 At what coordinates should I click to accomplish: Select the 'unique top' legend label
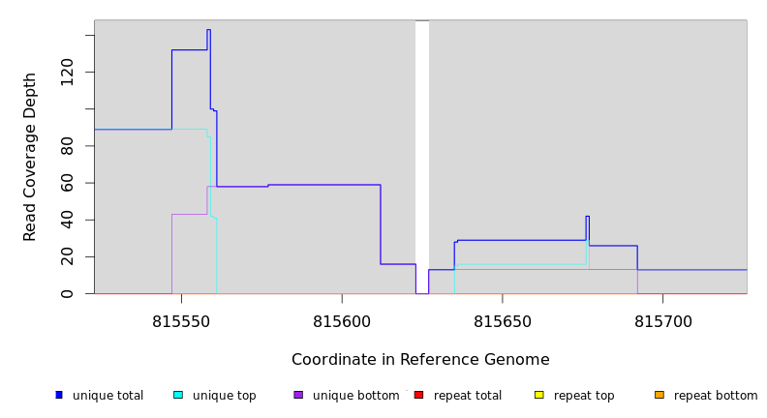tap(224, 396)
